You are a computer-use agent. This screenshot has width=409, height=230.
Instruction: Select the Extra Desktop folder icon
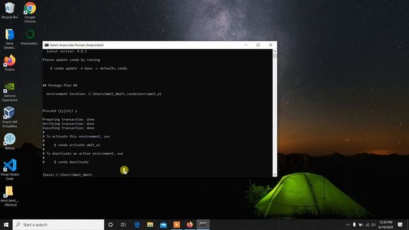[10, 38]
